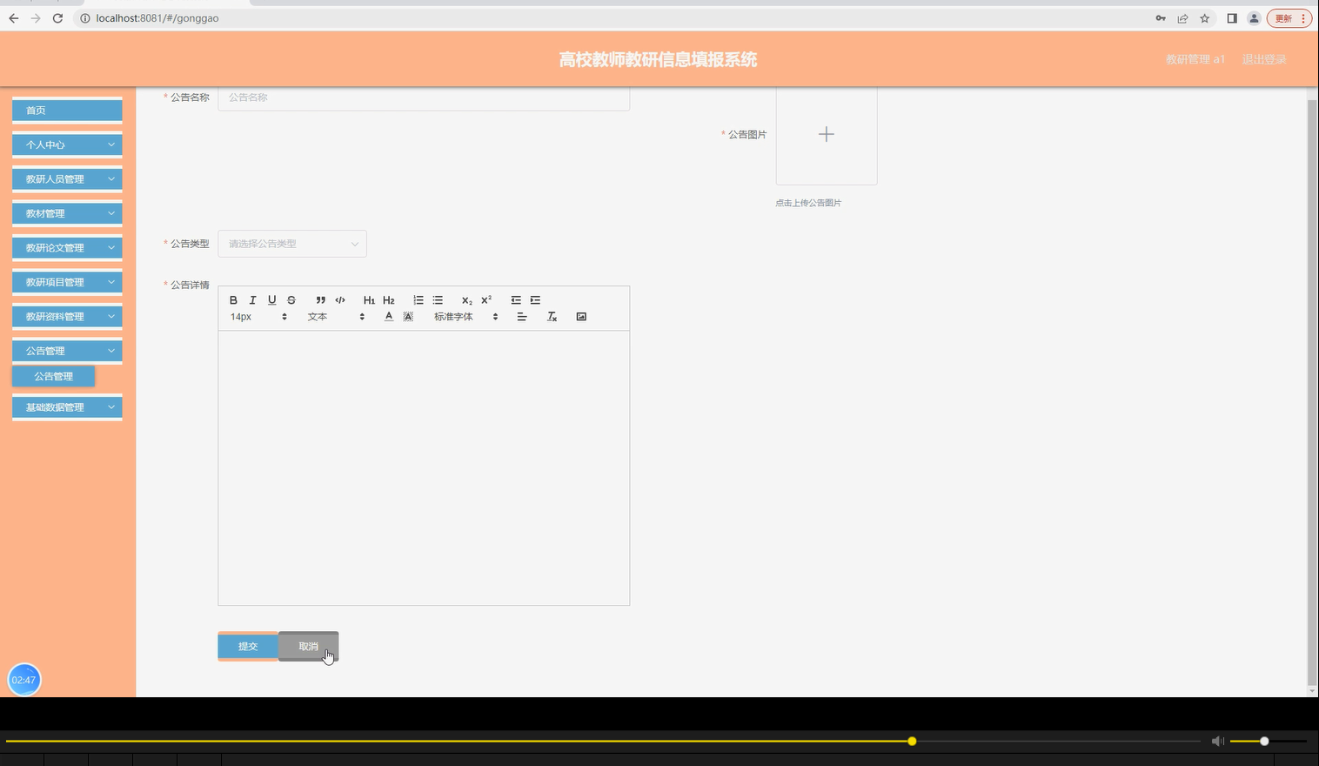The height and width of the screenshot is (766, 1319).
Task: Open the text background color picker
Action: click(408, 317)
